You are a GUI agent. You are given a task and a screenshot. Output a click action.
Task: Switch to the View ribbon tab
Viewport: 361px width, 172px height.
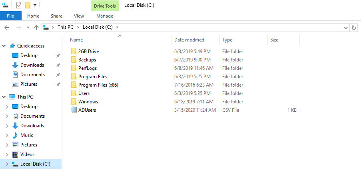tap(79, 16)
